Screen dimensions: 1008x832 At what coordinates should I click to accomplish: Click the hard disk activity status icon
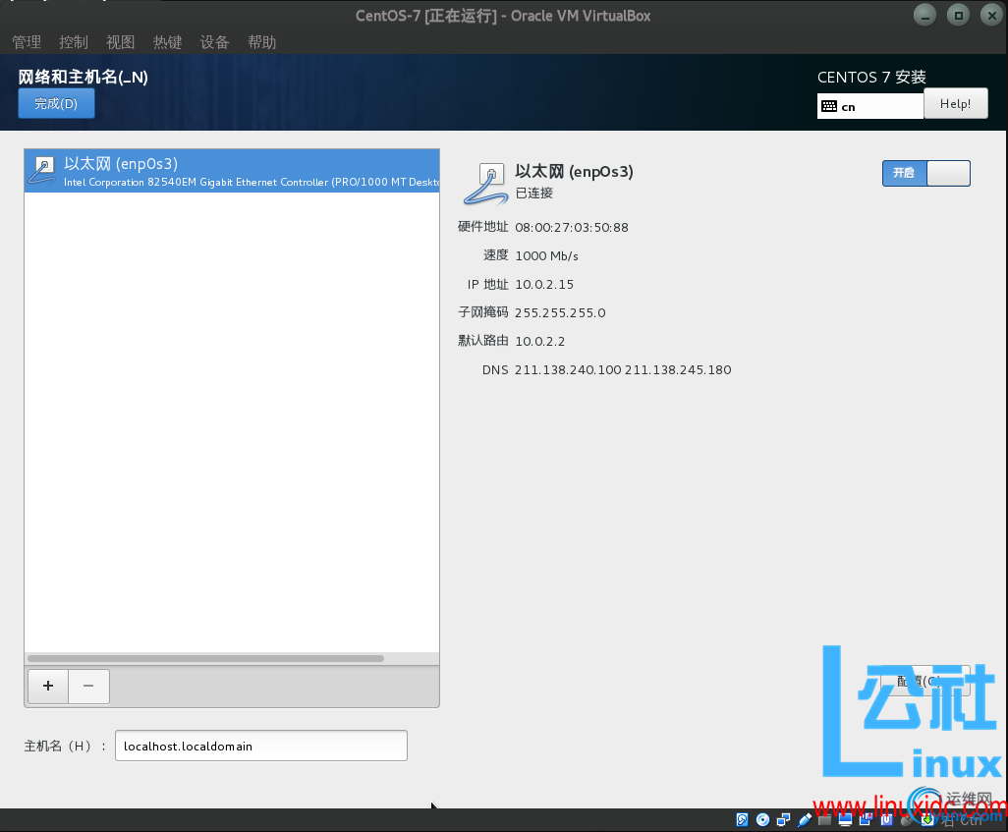pyautogui.click(x=742, y=820)
